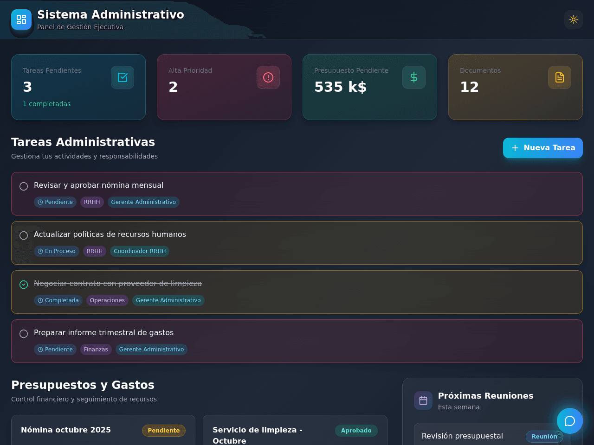Click the '535 k$' budget value
This screenshot has height=445, width=594.
coord(341,87)
